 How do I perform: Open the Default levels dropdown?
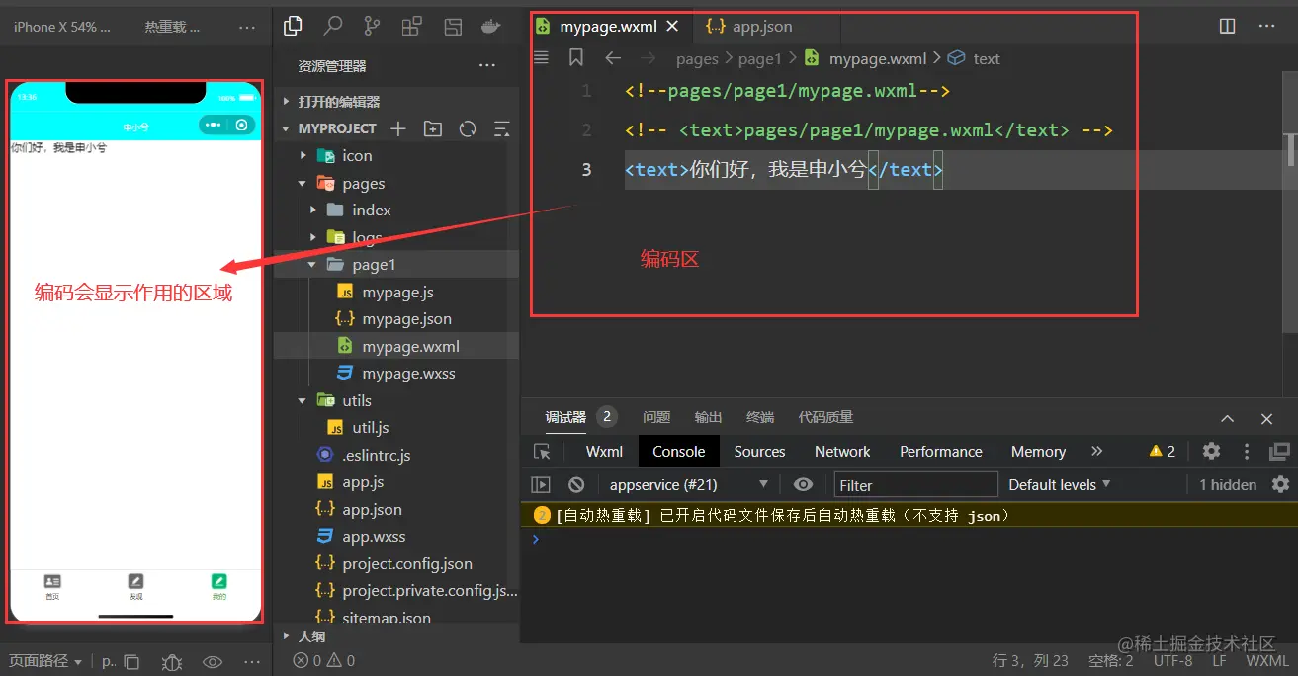(x=1059, y=485)
